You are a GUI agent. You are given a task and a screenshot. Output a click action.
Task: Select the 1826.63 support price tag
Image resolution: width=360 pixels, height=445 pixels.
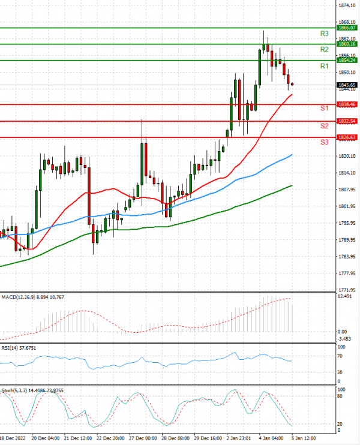[347, 138]
